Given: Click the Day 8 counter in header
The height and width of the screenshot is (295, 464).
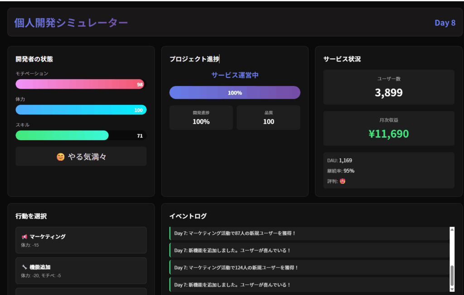Looking at the screenshot, I should pyautogui.click(x=445, y=23).
